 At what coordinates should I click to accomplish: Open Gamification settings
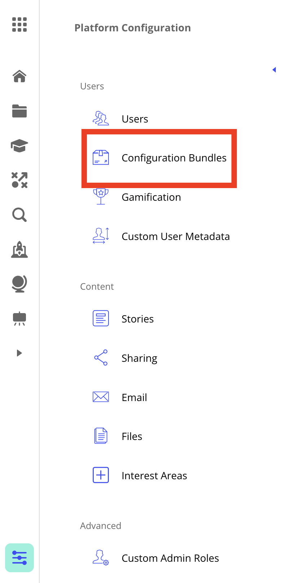pyautogui.click(x=151, y=197)
